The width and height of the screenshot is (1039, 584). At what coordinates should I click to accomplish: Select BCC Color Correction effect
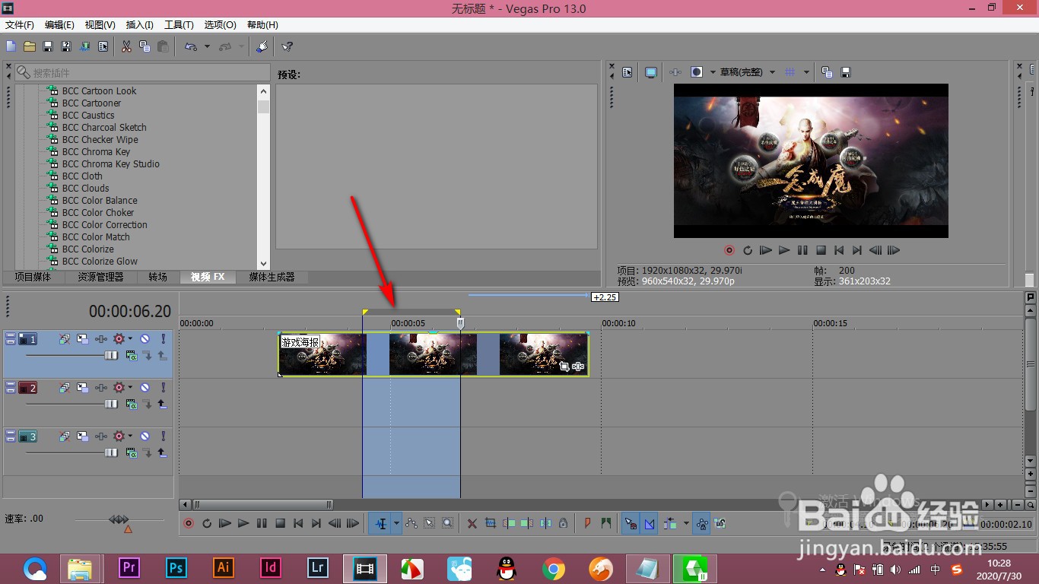point(105,224)
